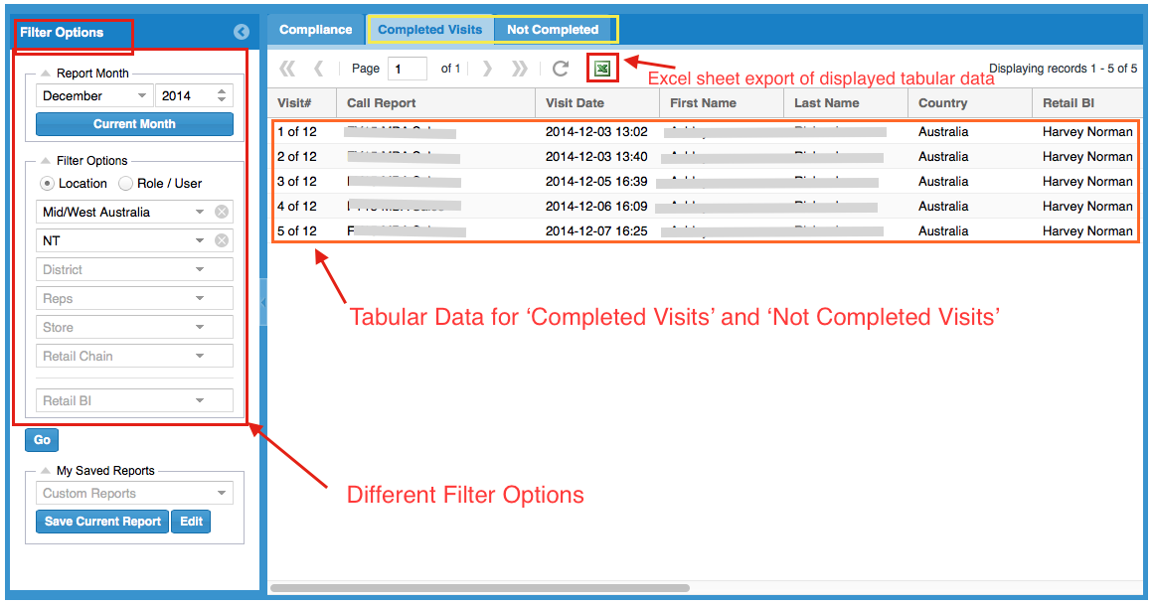Viewport: 1154px width, 604px height.
Task: Switch to the Not Completed tab
Action: point(553,30)
